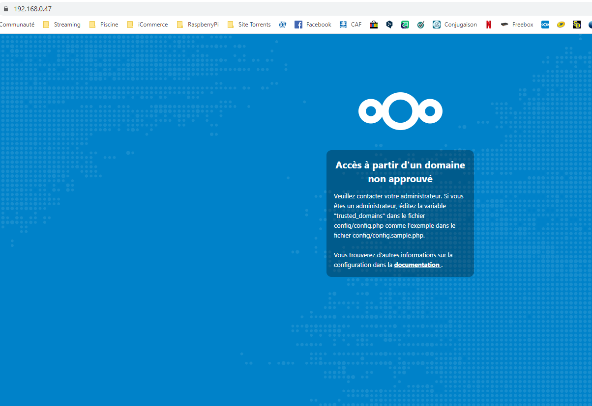592x406 pixels.
Task: Open the Conjugaison bookmark
Action: 455,25
